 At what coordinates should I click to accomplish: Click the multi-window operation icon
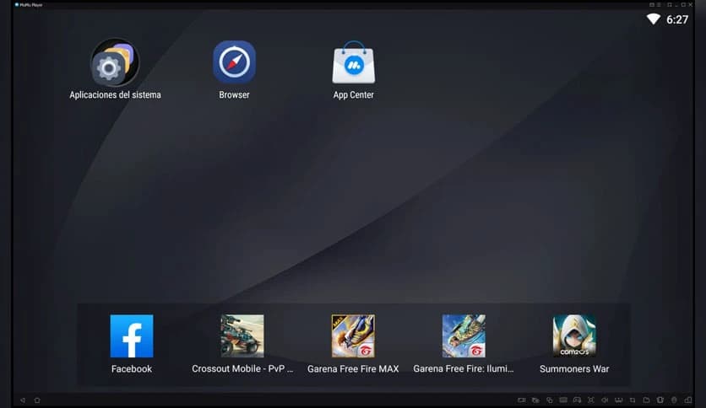(550, 400)
